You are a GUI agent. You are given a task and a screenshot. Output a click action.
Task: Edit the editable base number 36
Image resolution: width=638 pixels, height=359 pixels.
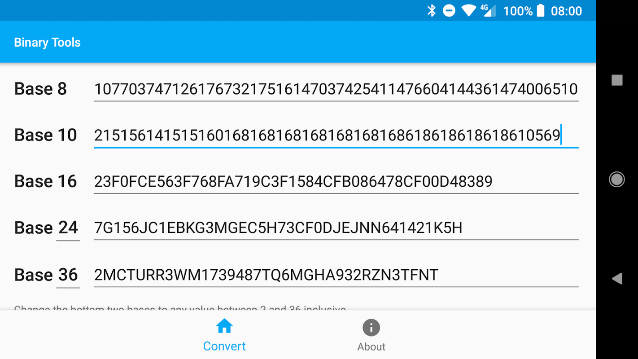point(68,275)
